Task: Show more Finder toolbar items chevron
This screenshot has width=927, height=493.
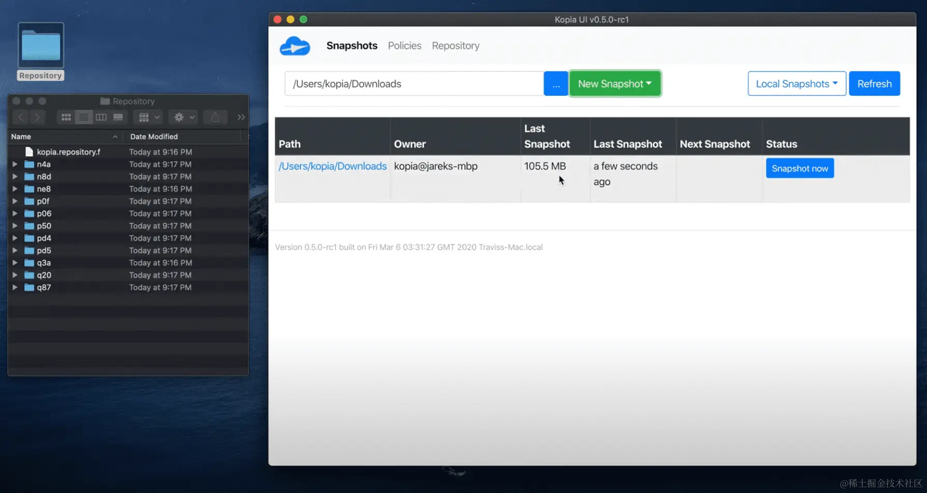Action: (x=241, y=117)
